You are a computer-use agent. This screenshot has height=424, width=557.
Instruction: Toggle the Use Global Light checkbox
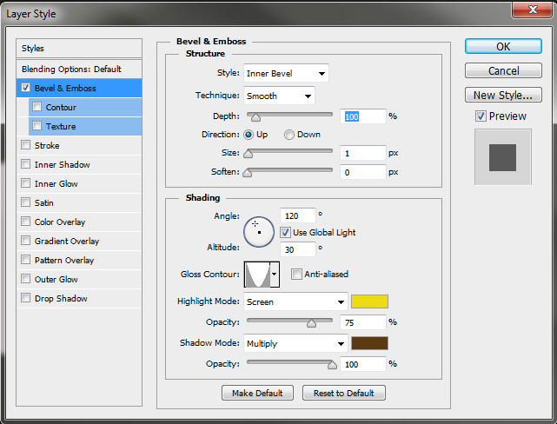[x=285, y=233]
